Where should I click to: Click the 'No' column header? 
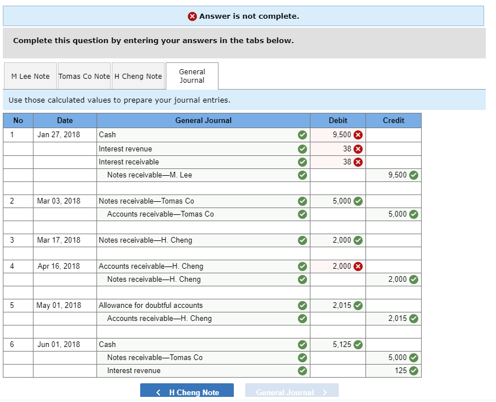(18, 120)
